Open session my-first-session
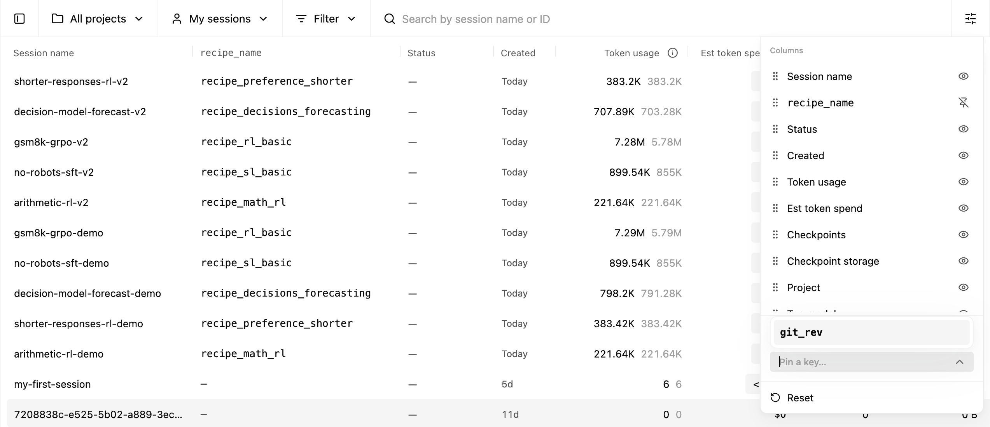The image size is (990, 427). pyautogui.click(x=52, y=384)
